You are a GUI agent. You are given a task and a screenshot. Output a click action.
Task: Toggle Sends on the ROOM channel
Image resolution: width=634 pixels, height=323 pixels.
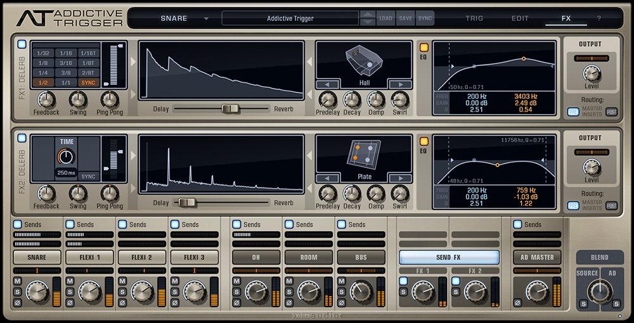point(289,224)
